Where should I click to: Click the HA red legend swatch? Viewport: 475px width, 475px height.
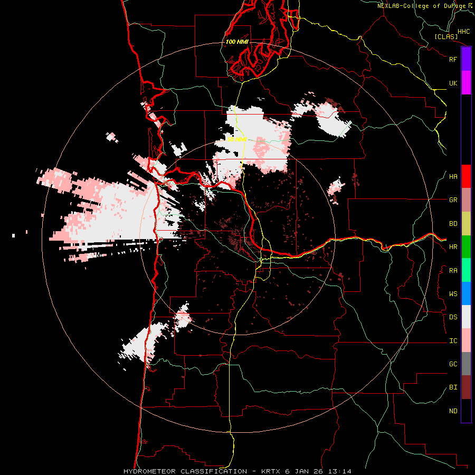[466, 176]
